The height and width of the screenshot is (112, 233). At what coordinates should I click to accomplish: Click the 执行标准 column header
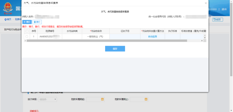click(172, 31)
